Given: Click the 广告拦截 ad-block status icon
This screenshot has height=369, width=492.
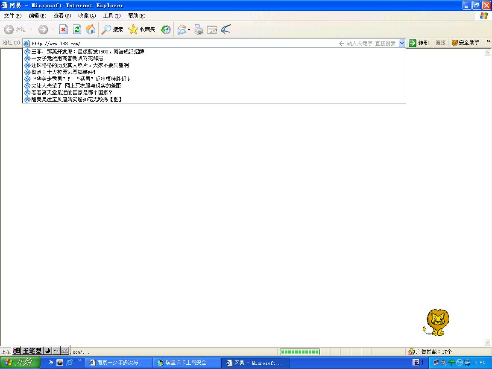Looking at the screenshot, I should [411, 352].
